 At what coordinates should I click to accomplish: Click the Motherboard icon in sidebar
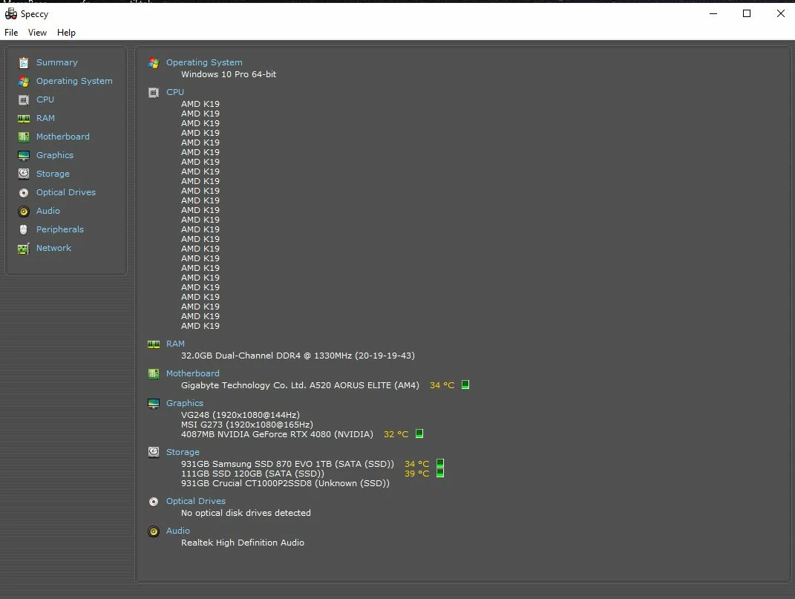[23, 137]
